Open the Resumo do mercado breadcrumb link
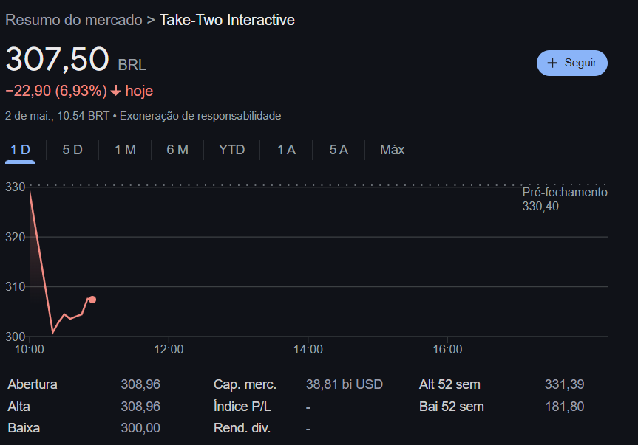 click(74, 20)
